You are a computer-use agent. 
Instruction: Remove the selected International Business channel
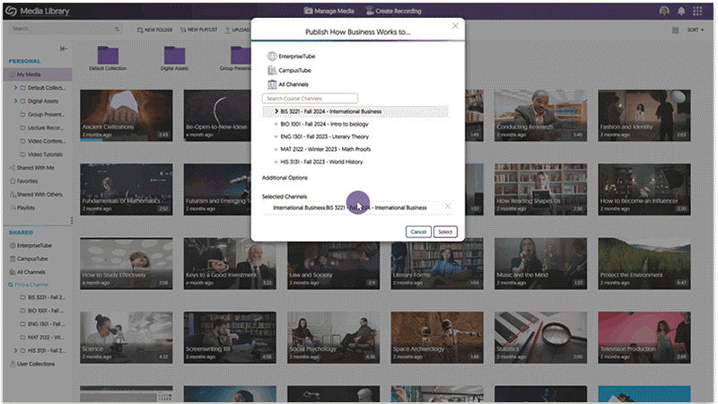click(448, 207)
